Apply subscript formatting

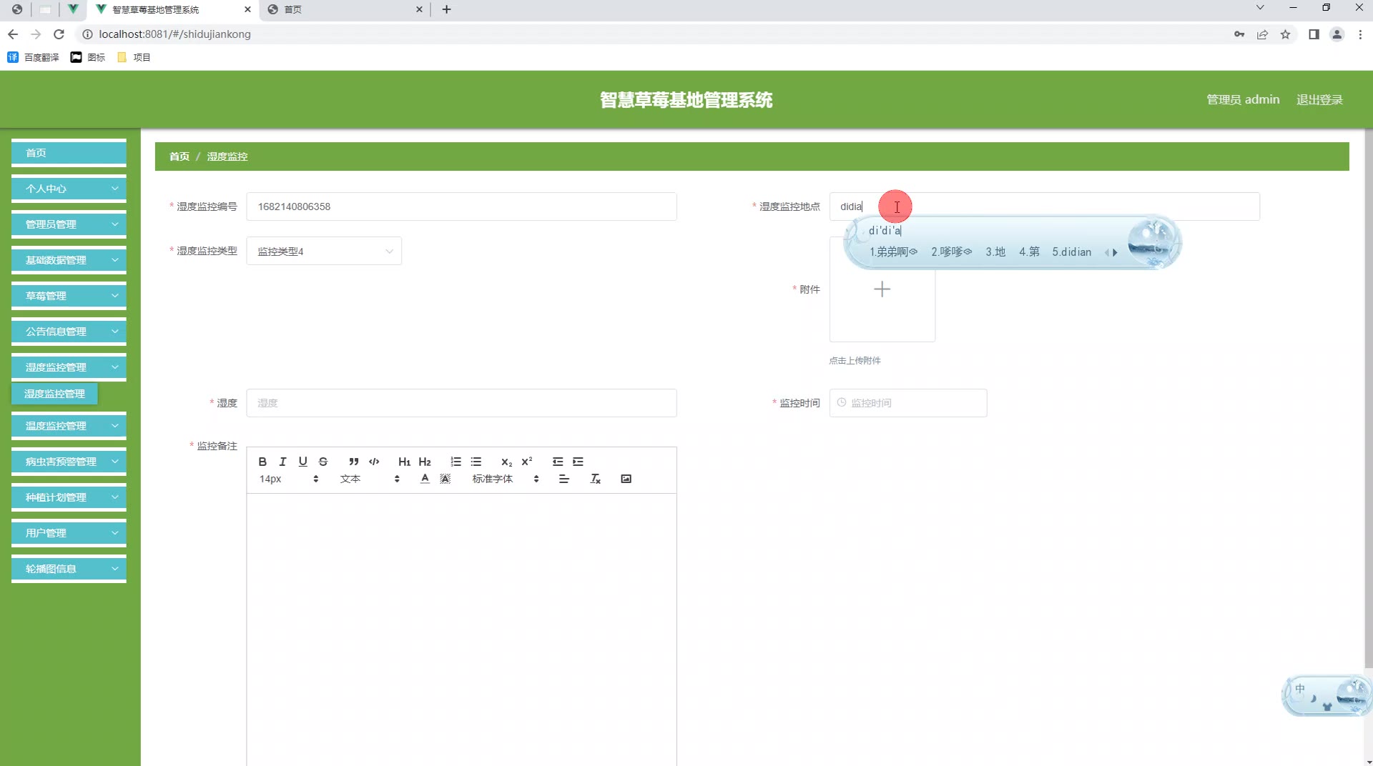click(506, 462)
